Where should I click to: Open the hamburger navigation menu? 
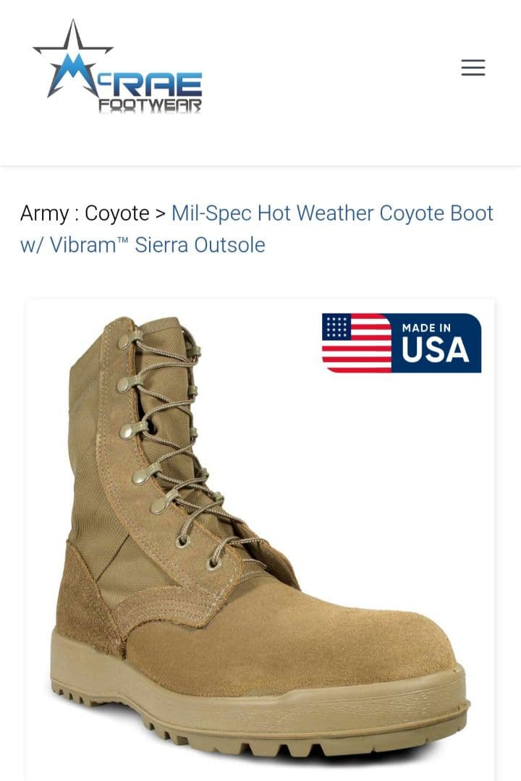[x=473, y=67]
